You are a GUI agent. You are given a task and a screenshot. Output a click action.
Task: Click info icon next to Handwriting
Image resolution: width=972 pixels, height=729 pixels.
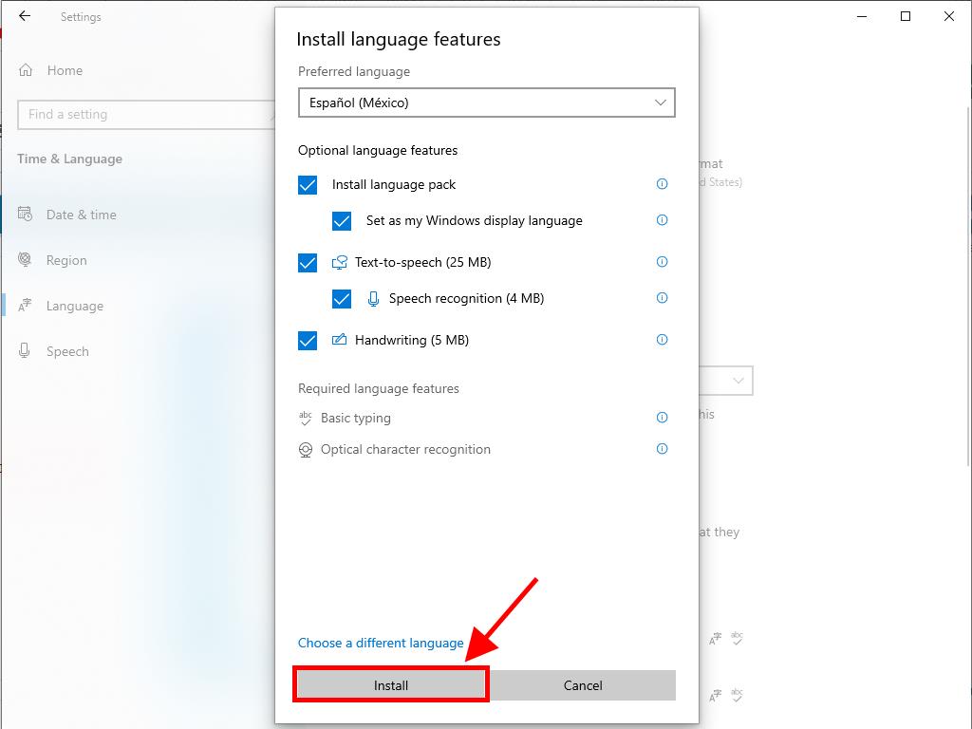[x=662, y=340]
